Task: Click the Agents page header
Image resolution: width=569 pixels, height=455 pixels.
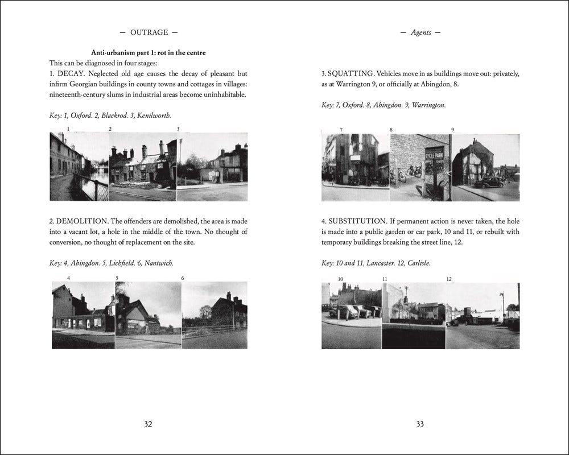Action: [x=420, y=32]
